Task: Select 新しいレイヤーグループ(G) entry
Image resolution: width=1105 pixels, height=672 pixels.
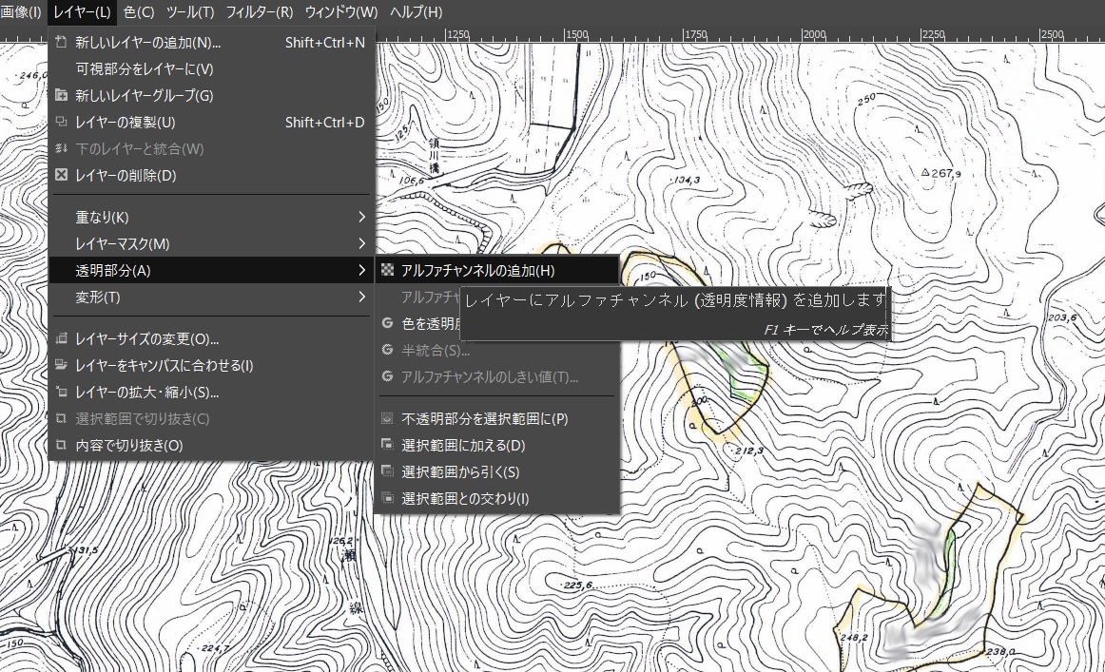Action: [x=211, y=95]
